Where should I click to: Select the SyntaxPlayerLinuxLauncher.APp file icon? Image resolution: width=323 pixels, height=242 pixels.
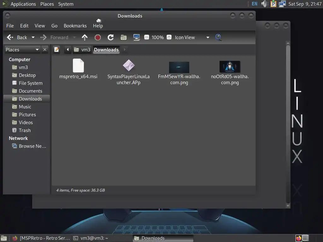(129, 66)
